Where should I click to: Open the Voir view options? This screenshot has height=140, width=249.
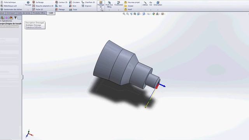[x=151, y=3]
